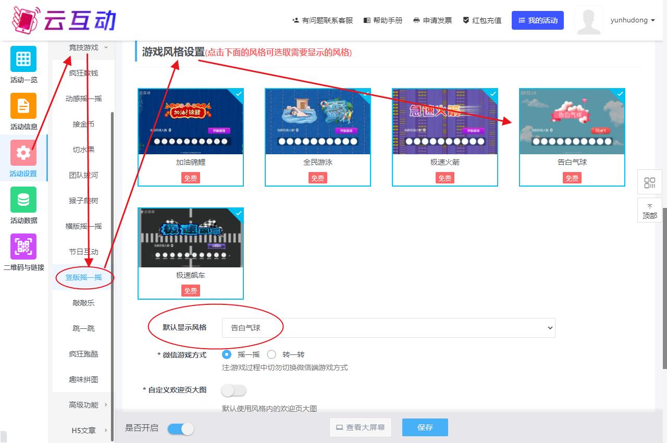Click the 保存 button
667x443 pixels.
[x=425, y=427]
